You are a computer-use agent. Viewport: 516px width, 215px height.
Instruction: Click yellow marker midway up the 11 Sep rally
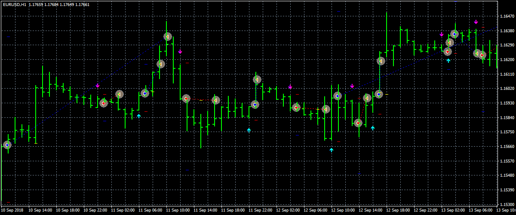coord(161,64)
